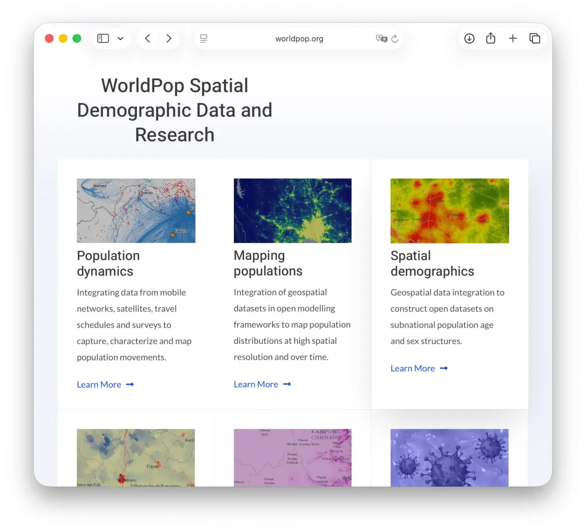Open the Mapping populations map thumbnail
The width and height of the screenshot is (586, 531).
click(x=293, y=211)
